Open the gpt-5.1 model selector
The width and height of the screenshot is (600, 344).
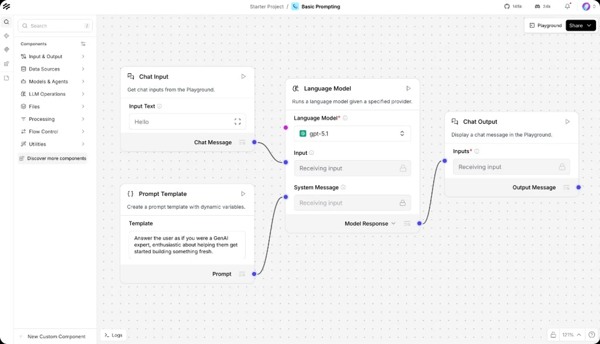(352, 133)
